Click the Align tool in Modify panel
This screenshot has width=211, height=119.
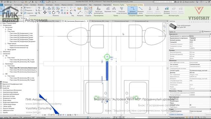point(45,8)
